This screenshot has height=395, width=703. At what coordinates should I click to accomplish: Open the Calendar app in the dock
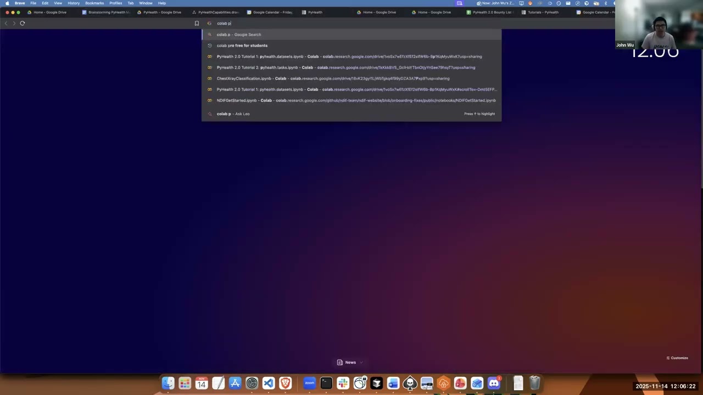[x=202, y=383]
